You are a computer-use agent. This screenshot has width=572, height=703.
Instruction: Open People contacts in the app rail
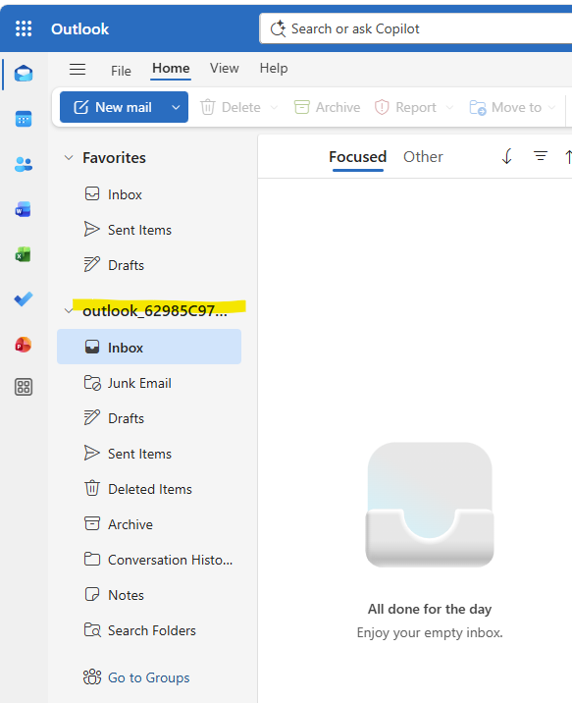coord(24,164)
